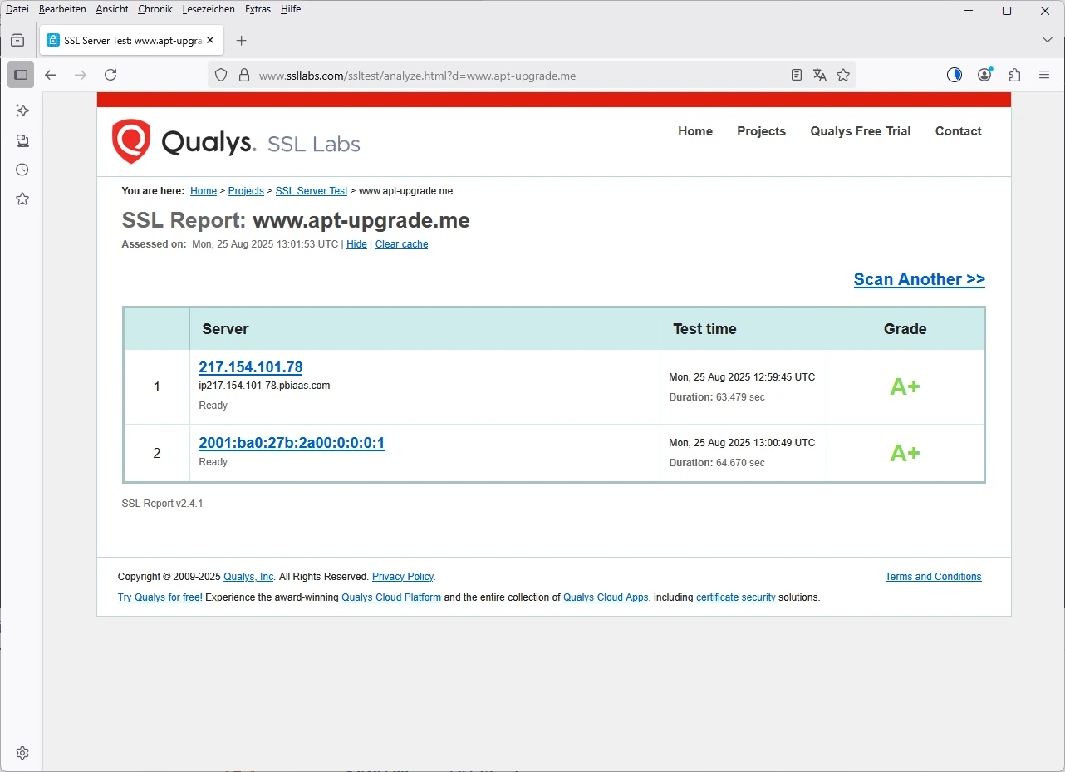Open the hamburger application menu
Viewport: 1065px width, 772px height.
pos(1044,75)
